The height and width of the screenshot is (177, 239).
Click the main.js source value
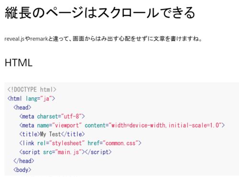click(68, 152)
